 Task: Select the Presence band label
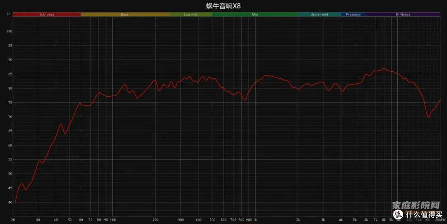pyautogui.click(x=353, y=14)
